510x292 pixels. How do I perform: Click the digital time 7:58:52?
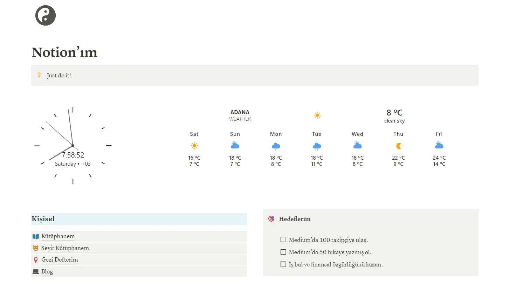click(73, 155)
